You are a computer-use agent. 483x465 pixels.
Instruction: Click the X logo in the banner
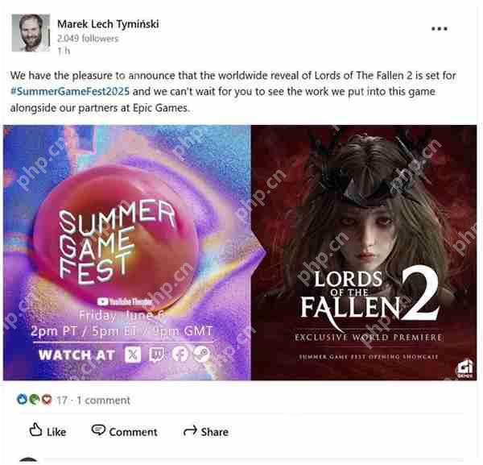coord(133,355)
